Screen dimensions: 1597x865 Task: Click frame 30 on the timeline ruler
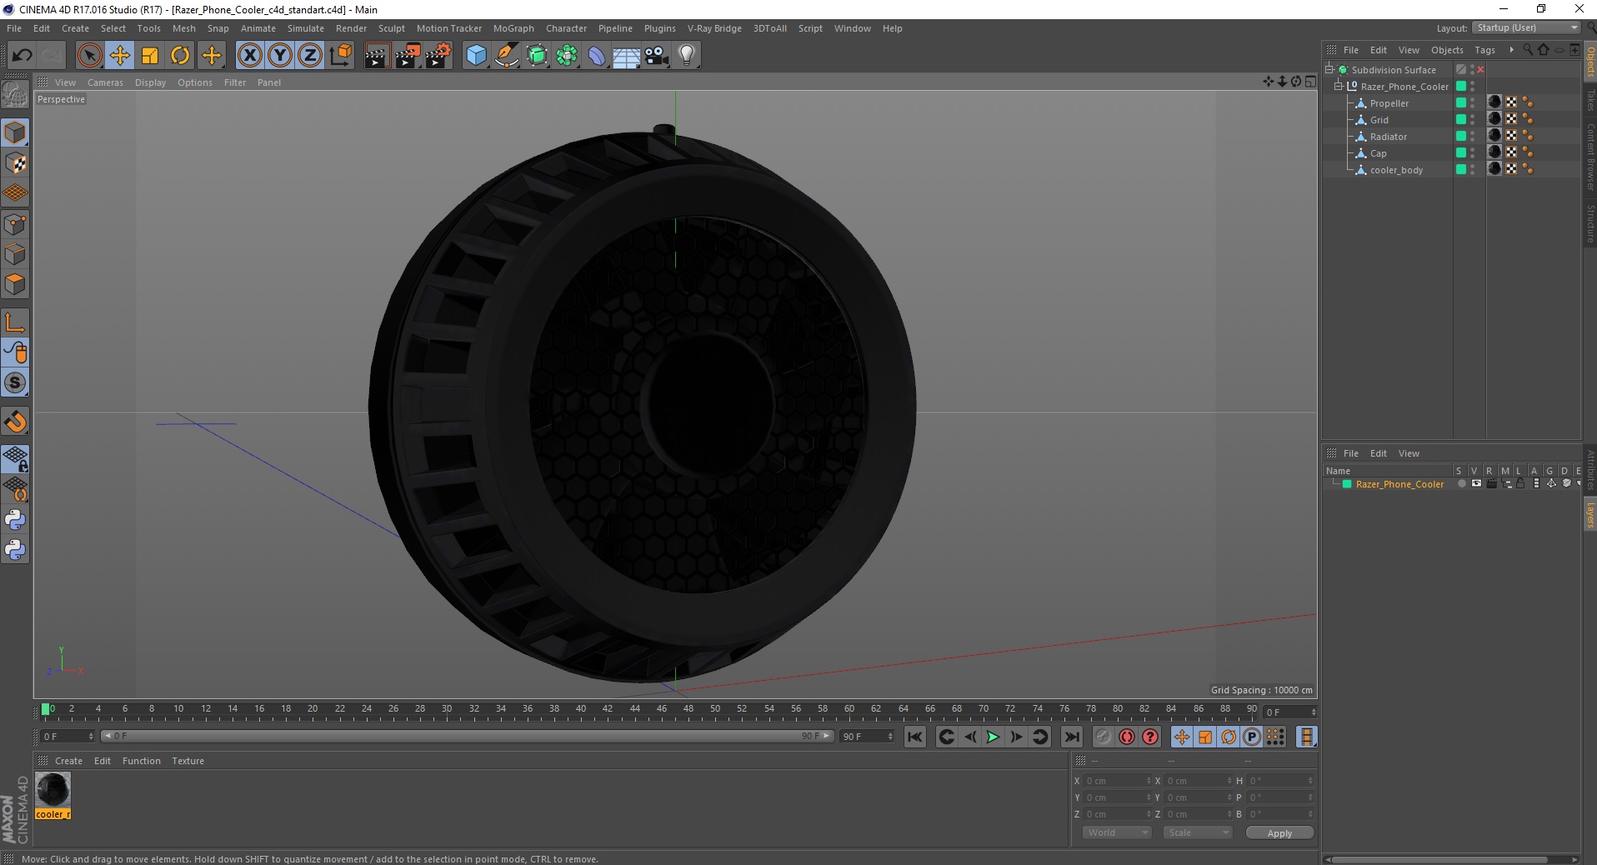447,709
